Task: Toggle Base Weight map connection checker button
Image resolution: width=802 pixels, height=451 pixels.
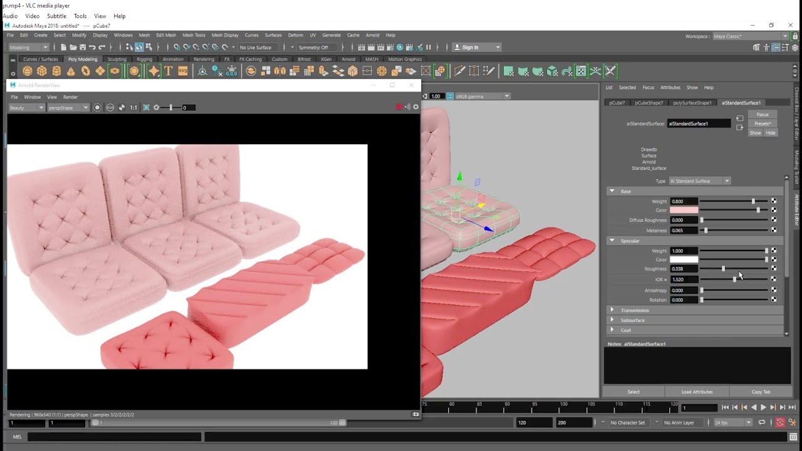Action: click(x=774, y=201)
